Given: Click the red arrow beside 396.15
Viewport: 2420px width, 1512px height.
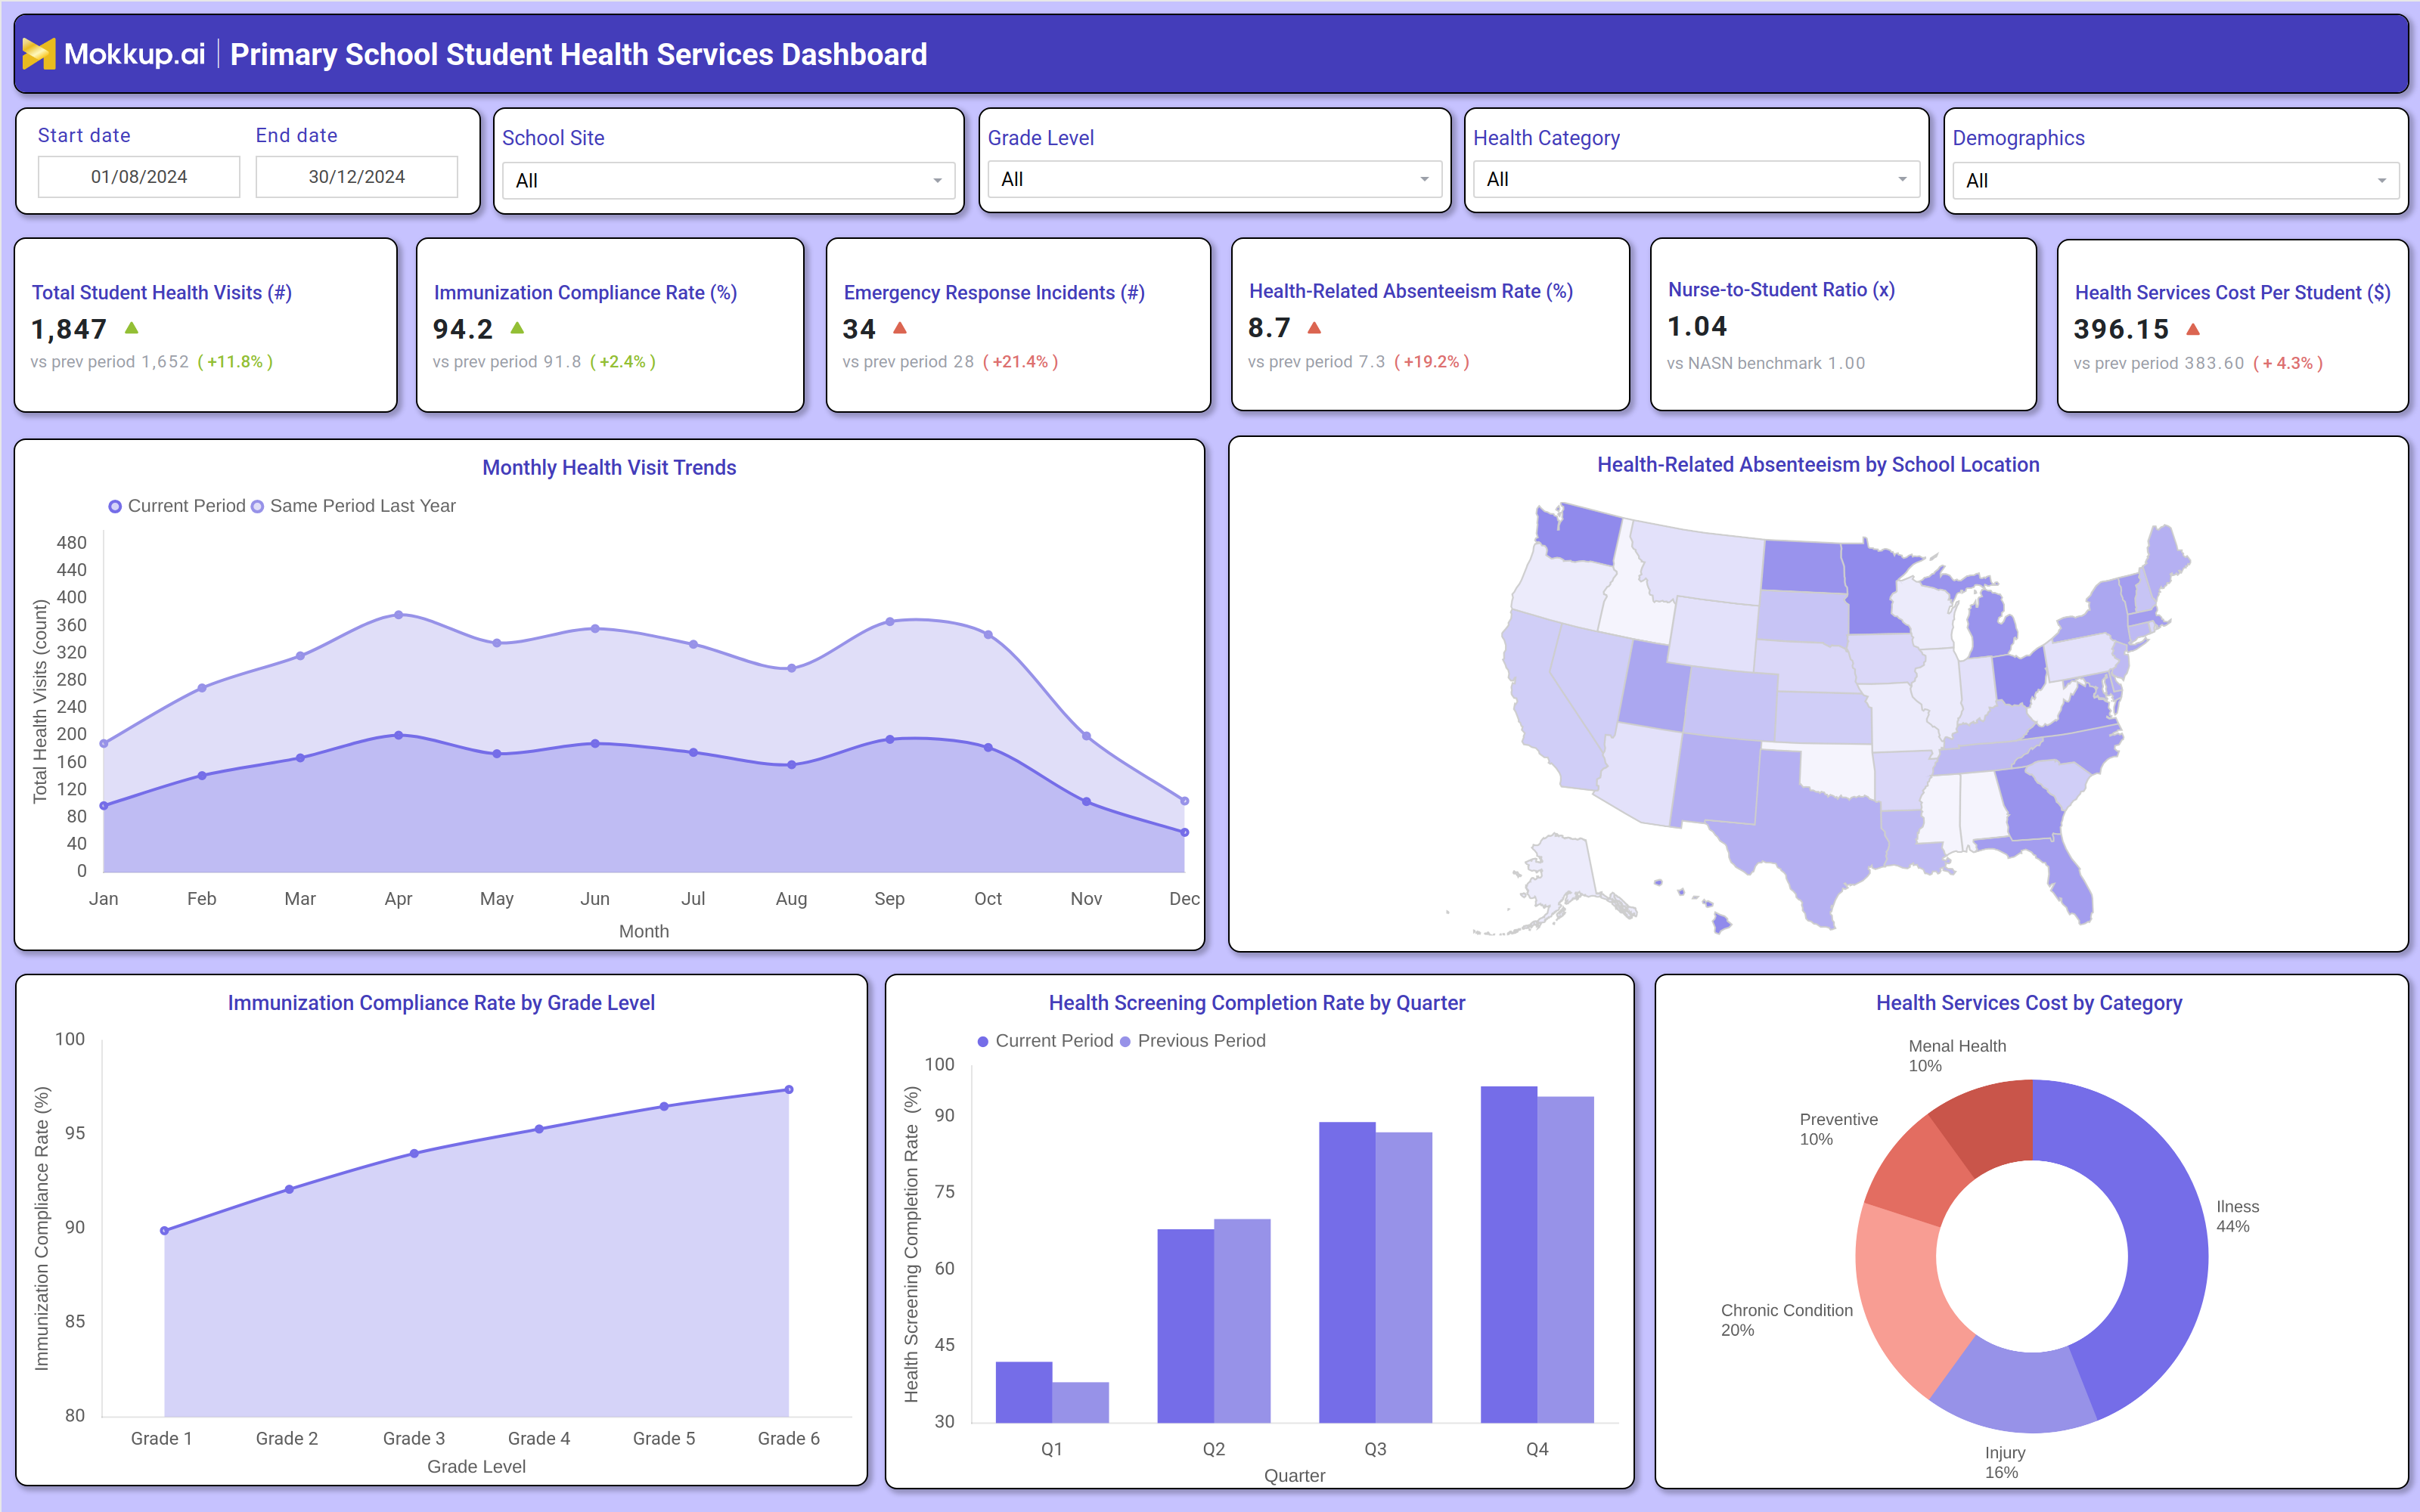Looking at the screenshot, I should (x=2192, y=329).
